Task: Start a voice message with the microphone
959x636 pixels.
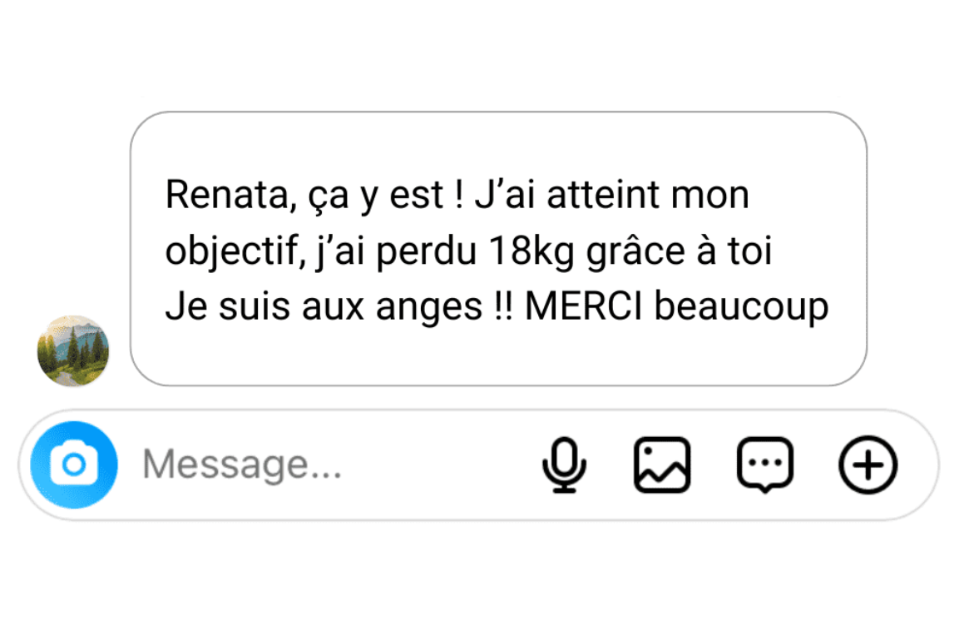Action: pyautogui.click(x=564, y=465)
